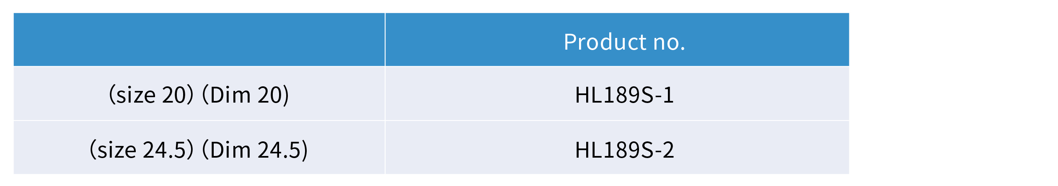Click the -2 suffix of HL189S-2

click(x=665, y=150)
